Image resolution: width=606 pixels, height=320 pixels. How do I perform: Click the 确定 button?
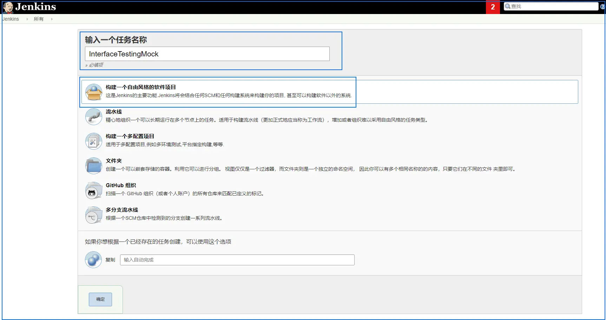pyautogui.click(x=100, y=299)
